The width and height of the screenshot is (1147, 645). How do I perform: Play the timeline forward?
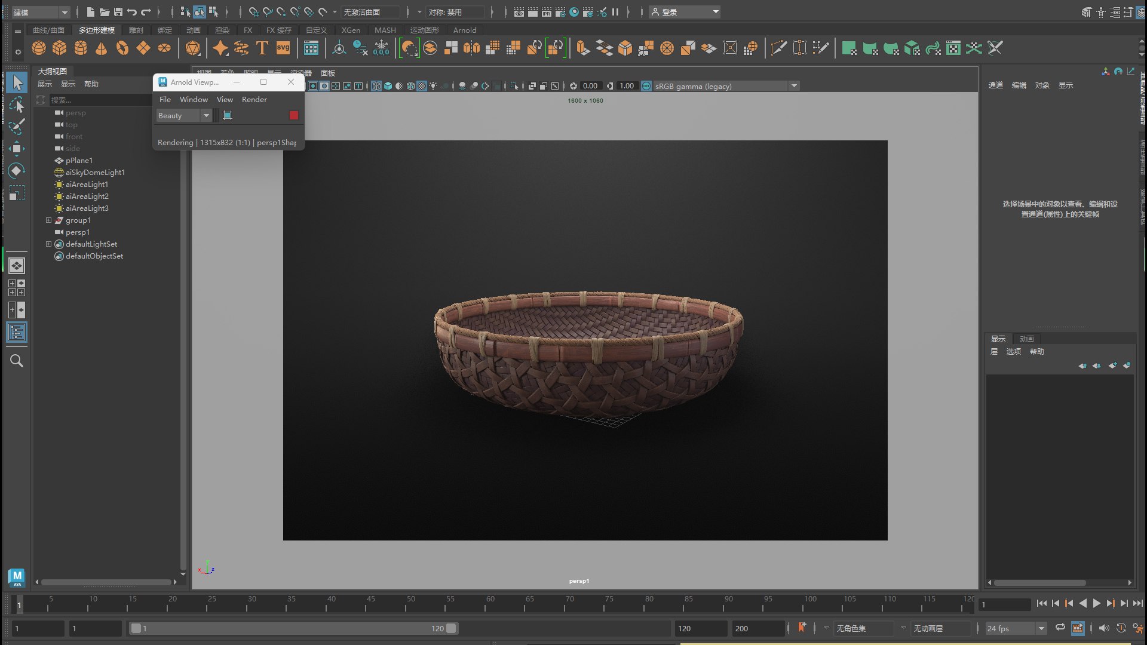click(1097, 604)
